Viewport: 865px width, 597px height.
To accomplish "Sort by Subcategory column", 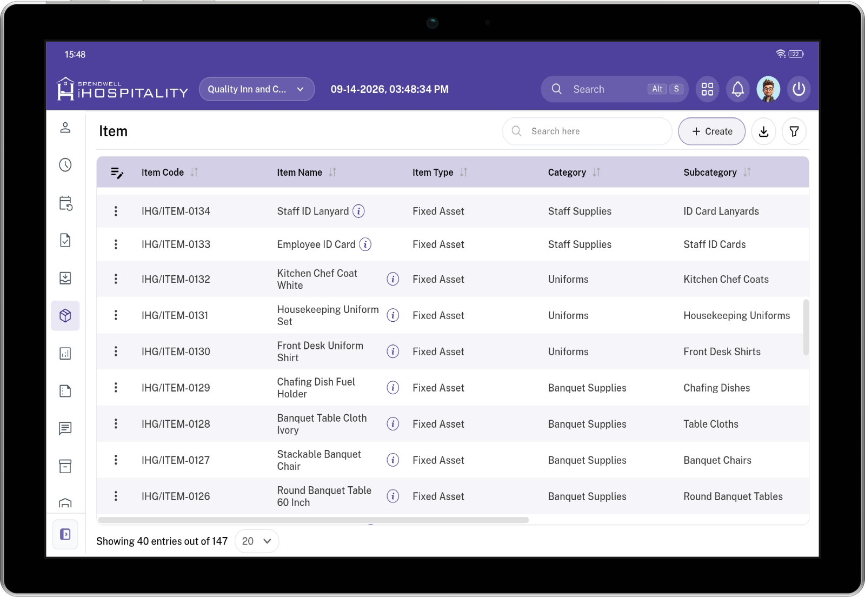I will tap(747, 173).
